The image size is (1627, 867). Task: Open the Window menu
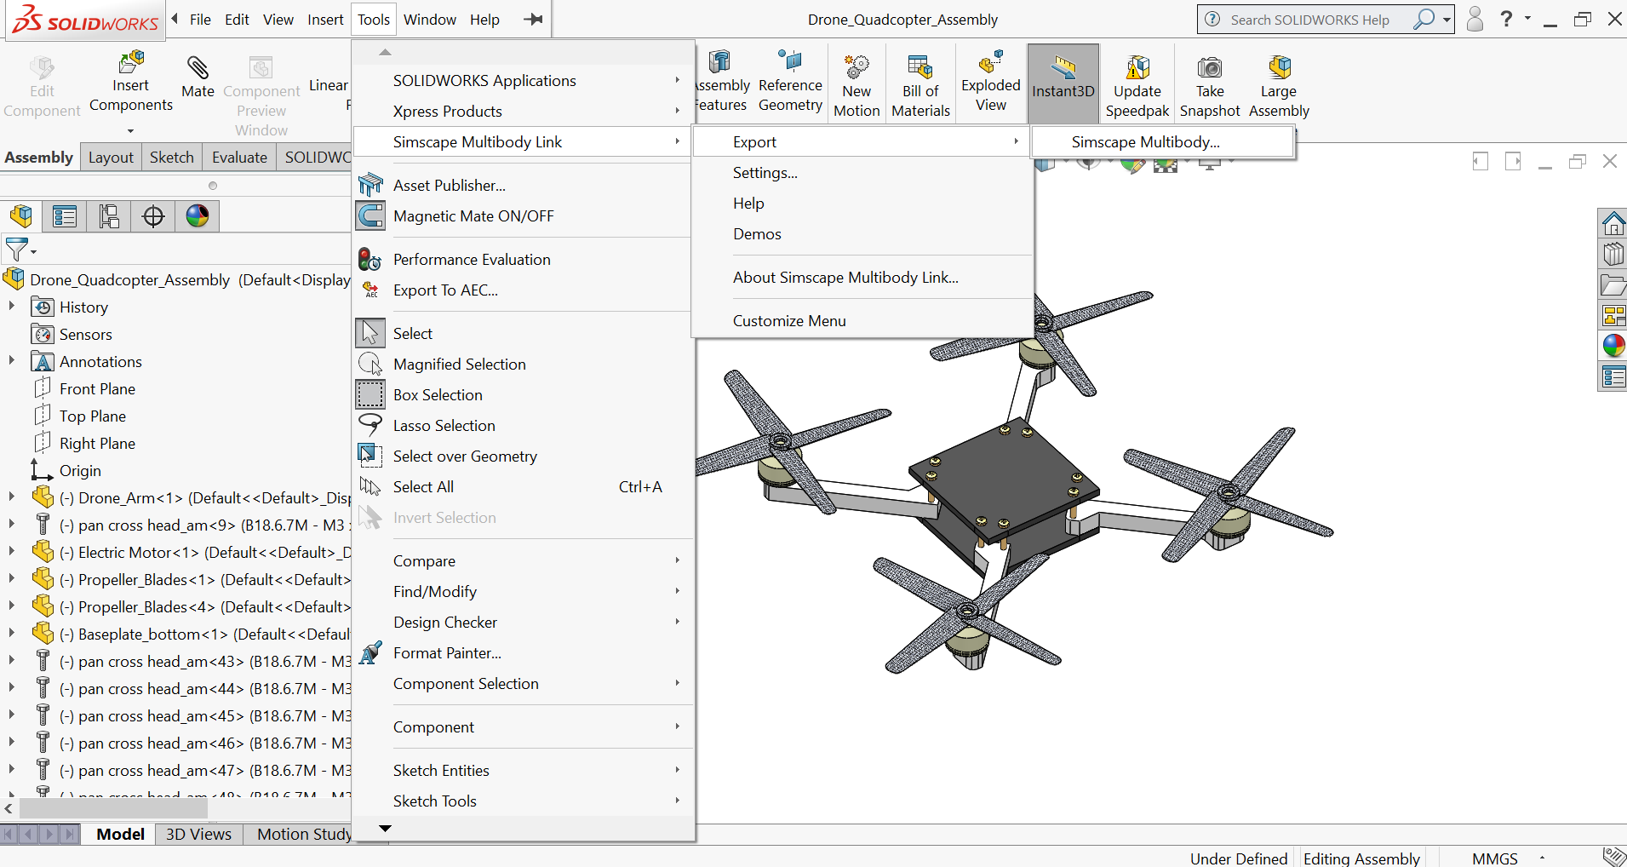click(430, 20)
